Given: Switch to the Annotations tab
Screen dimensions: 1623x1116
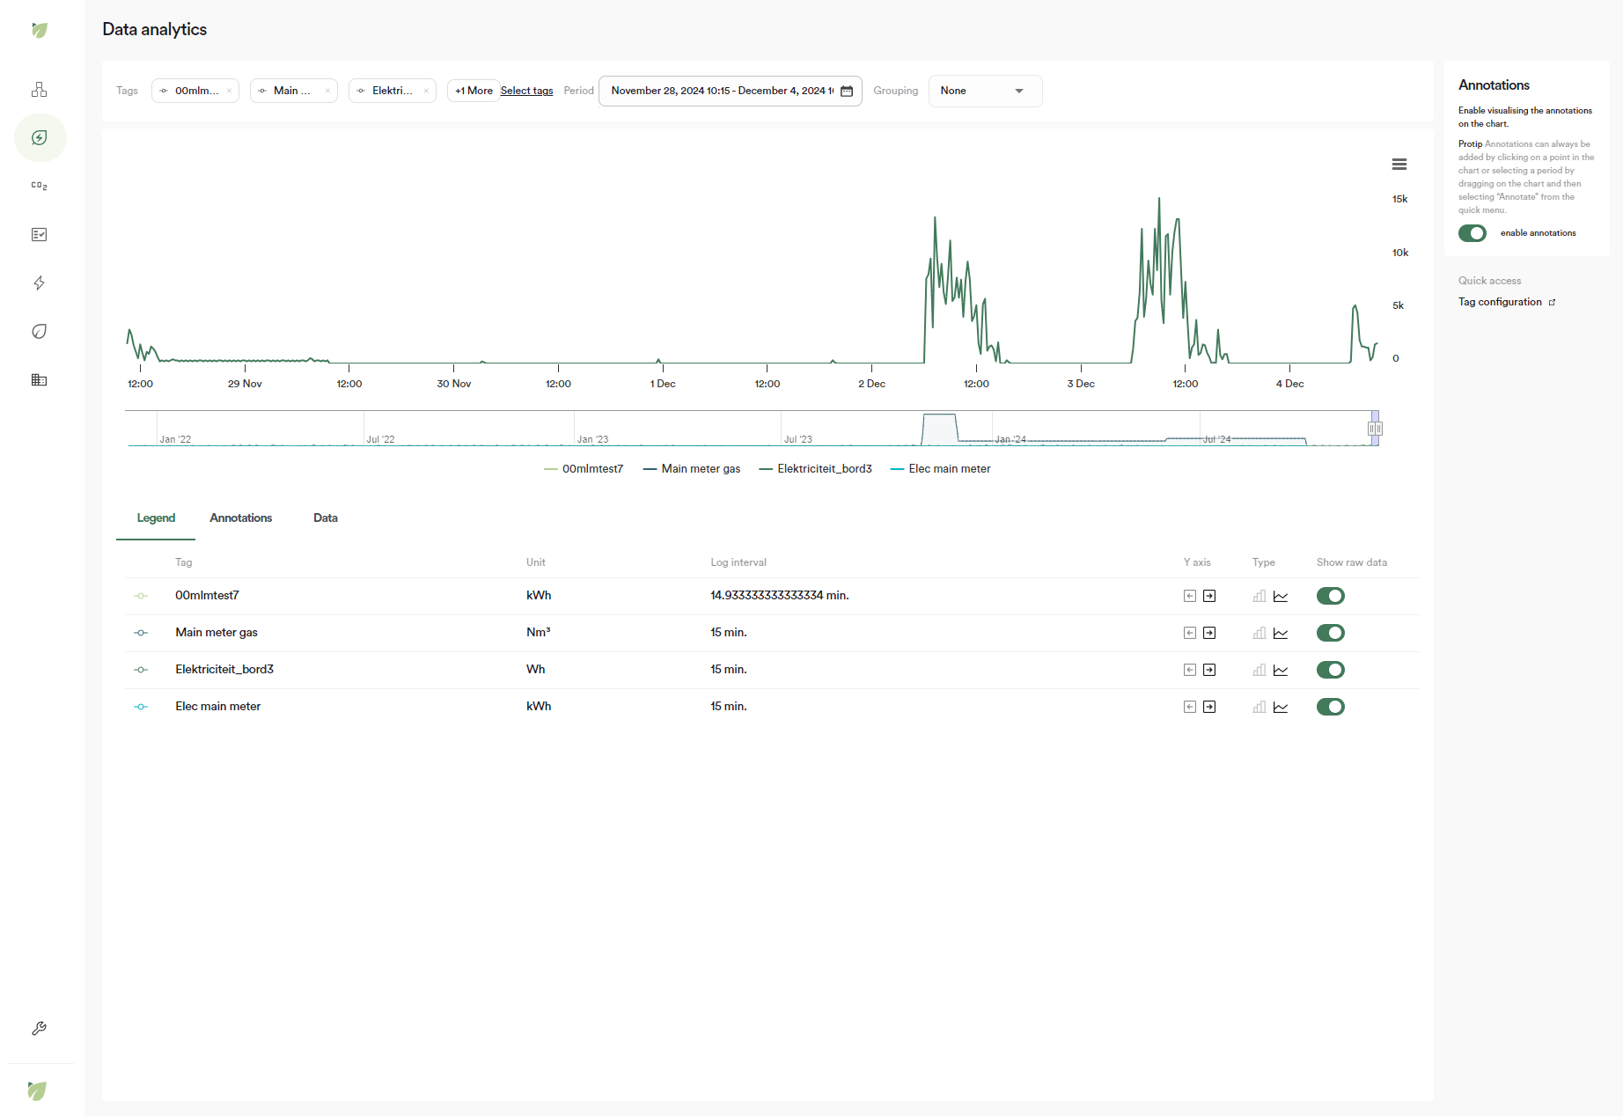Looking at the screenshot, I should pyautogui.click(x=241, y=518).
